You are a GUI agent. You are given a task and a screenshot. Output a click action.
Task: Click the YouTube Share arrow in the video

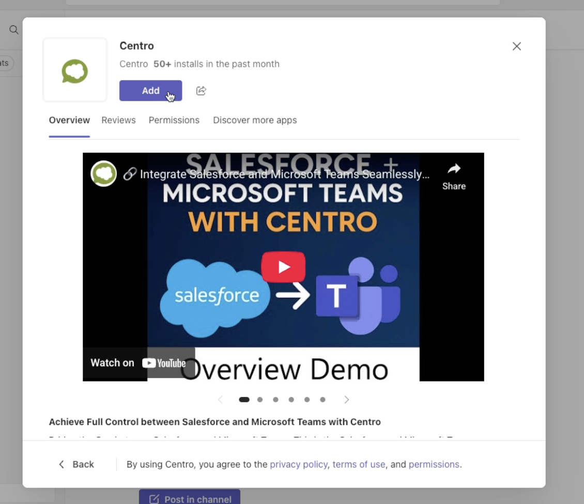[454, 177]
